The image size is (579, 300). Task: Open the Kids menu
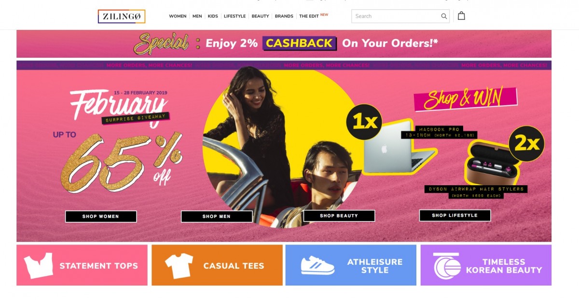coord(213,16)
